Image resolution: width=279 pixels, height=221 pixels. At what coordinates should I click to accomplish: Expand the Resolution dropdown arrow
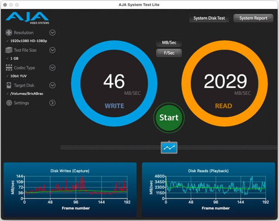[x=52, y=33]
